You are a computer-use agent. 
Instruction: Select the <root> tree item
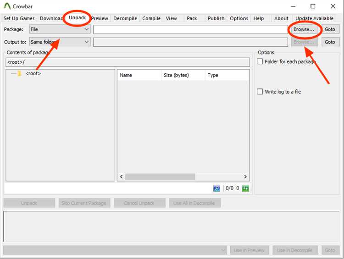[33, 73]
